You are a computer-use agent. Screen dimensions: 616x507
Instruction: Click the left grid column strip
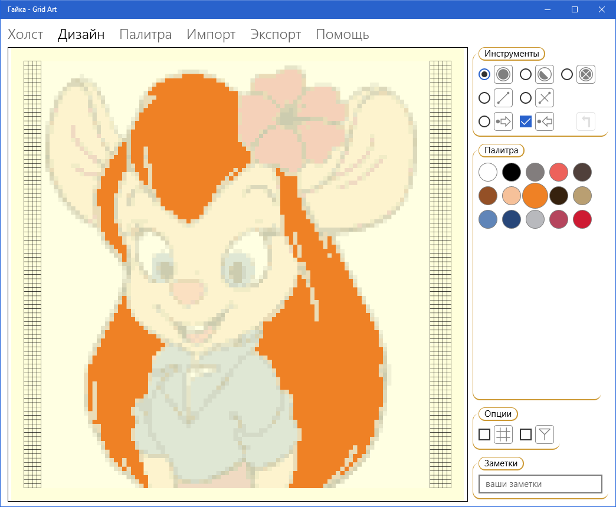pyautogui.click(x=32, y=274)
